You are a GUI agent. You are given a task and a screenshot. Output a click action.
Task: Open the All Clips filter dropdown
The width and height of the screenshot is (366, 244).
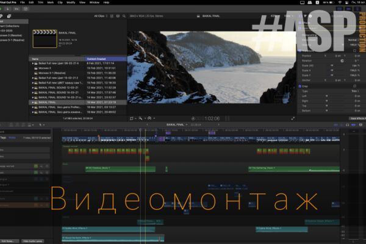[x=101, y=16]
